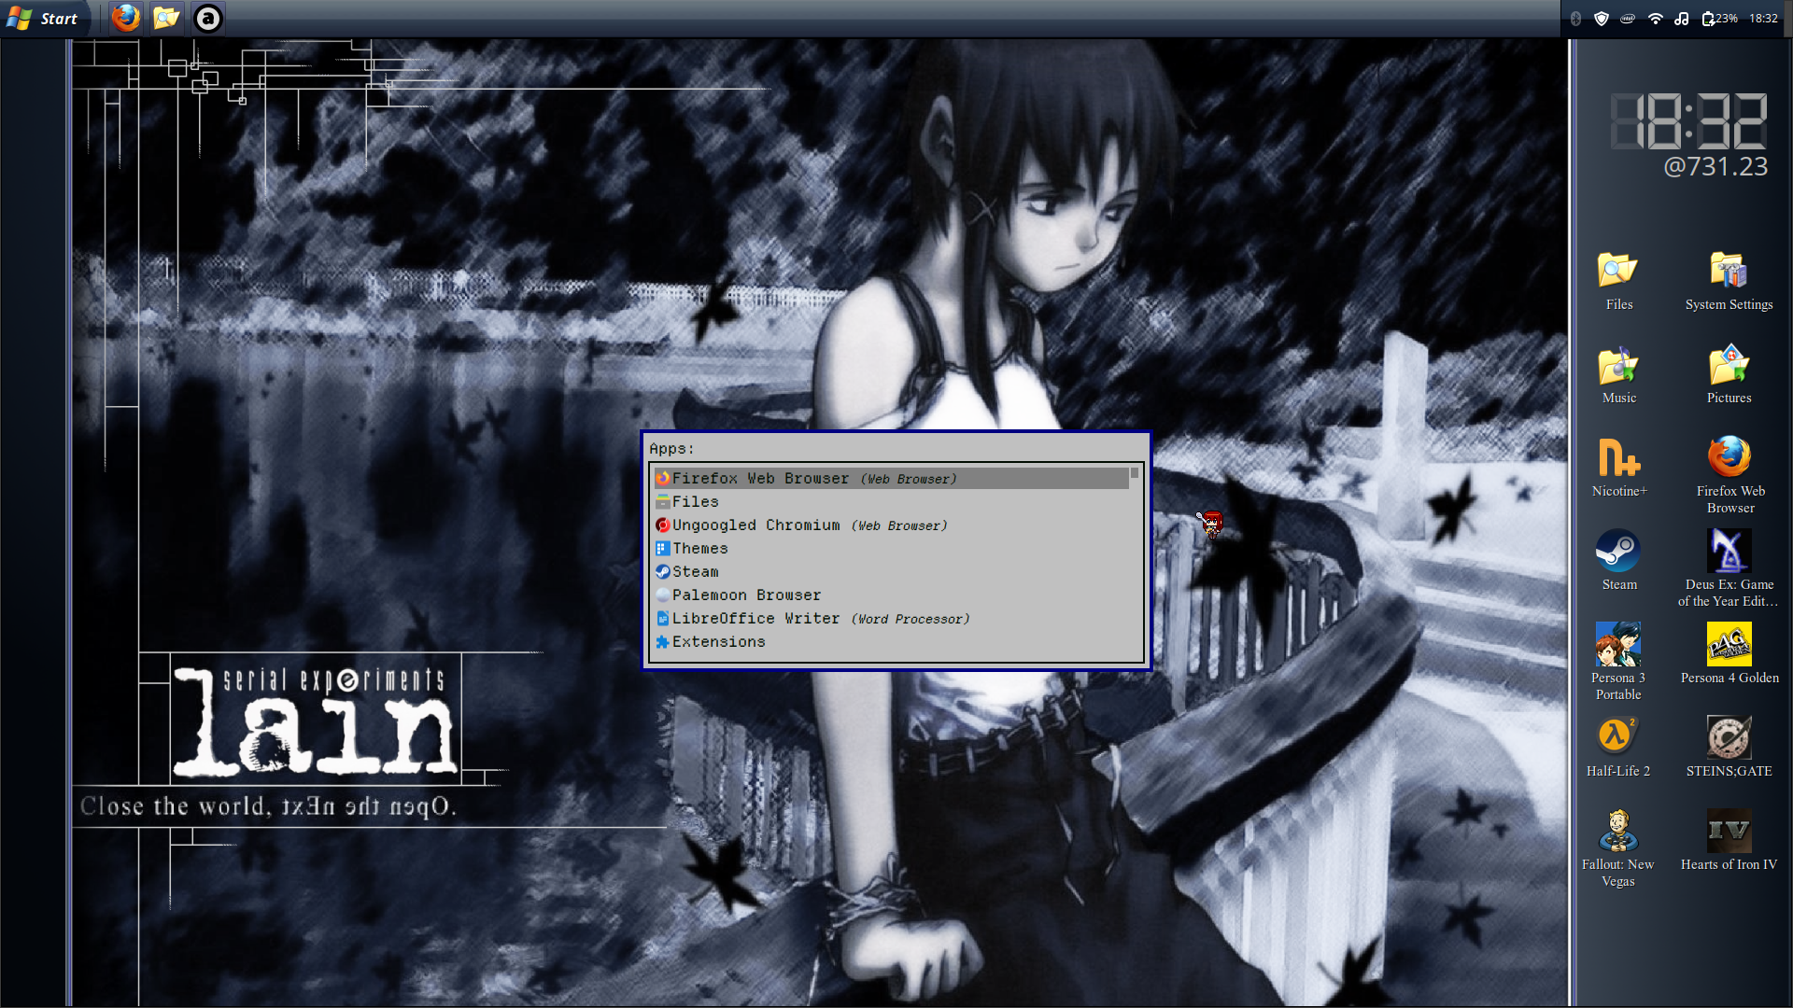Launch Hearts of Iron IV desktop shortcut
The width and height of the screenshot is (1793, 1008).
tap(1729, 841)
